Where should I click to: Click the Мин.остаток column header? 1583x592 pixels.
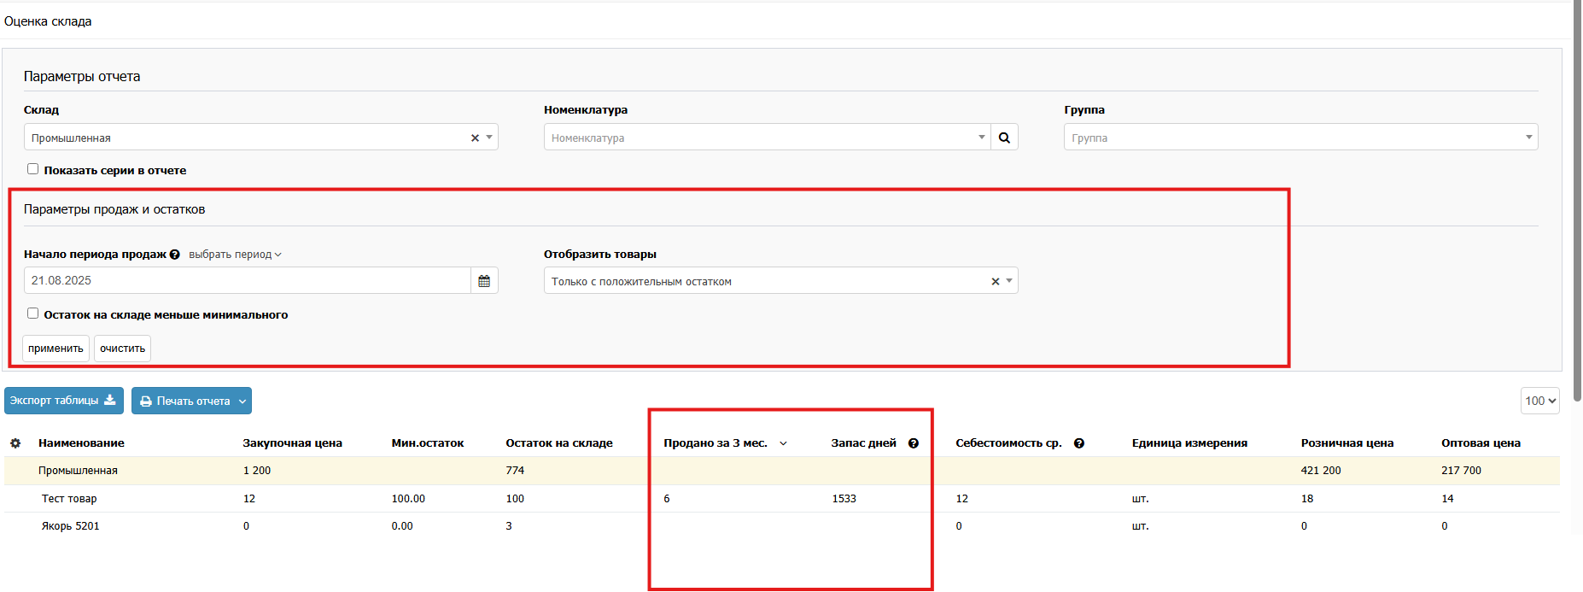pyautogui.click(x=428, y=443)
